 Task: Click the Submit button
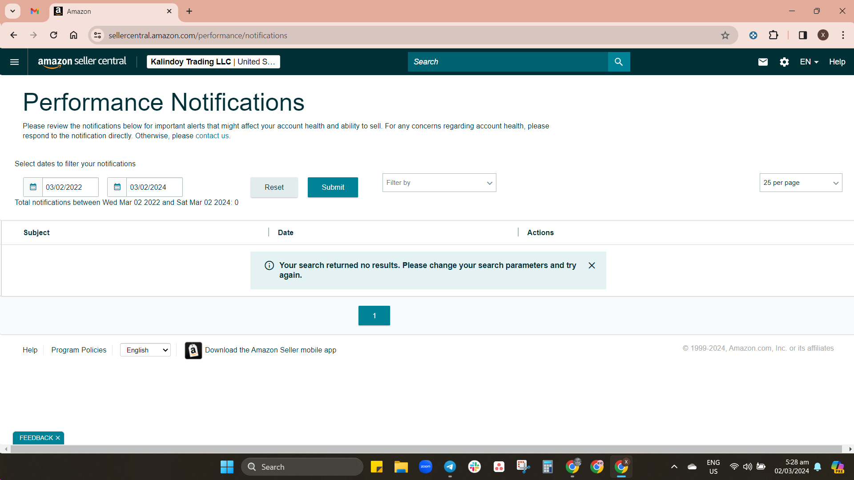(333, 187)
